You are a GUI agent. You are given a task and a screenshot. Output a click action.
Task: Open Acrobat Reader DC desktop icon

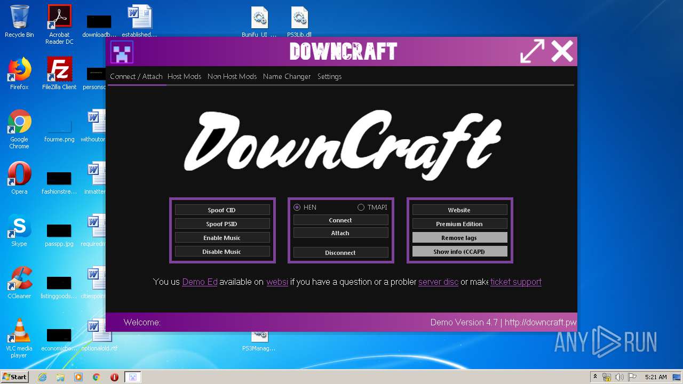(59, 25)
